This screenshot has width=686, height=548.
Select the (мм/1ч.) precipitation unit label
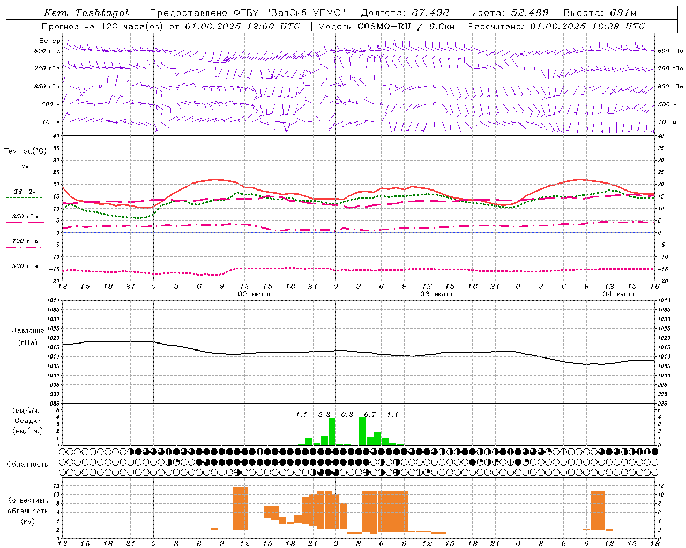point(28,430)
